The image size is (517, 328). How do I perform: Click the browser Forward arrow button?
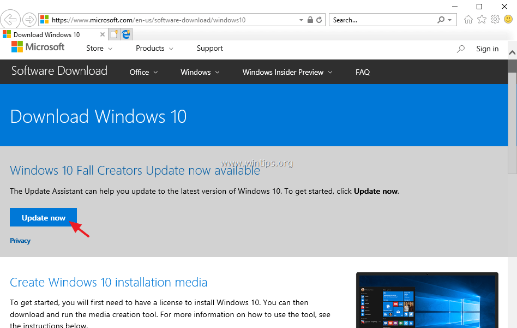[29, 20]
